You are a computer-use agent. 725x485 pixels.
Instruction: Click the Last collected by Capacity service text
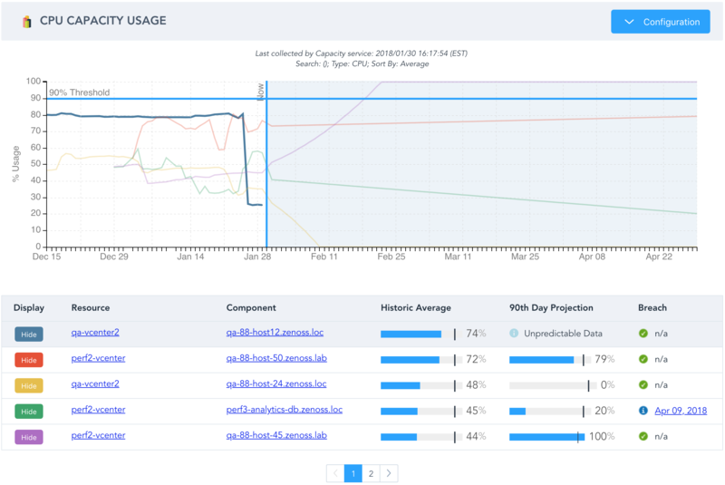click(362, 53)
